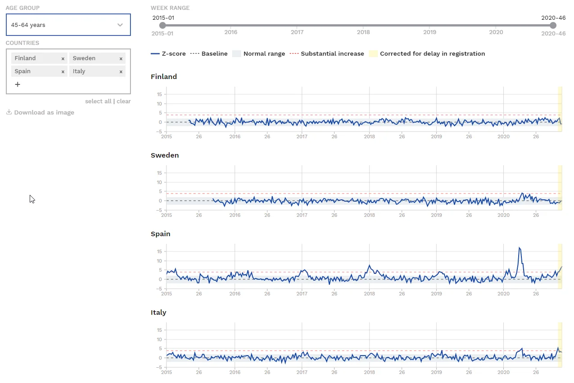Click the 2018 label on week range
The height and width of the screenshot is (383, 574).
[363, 32]
